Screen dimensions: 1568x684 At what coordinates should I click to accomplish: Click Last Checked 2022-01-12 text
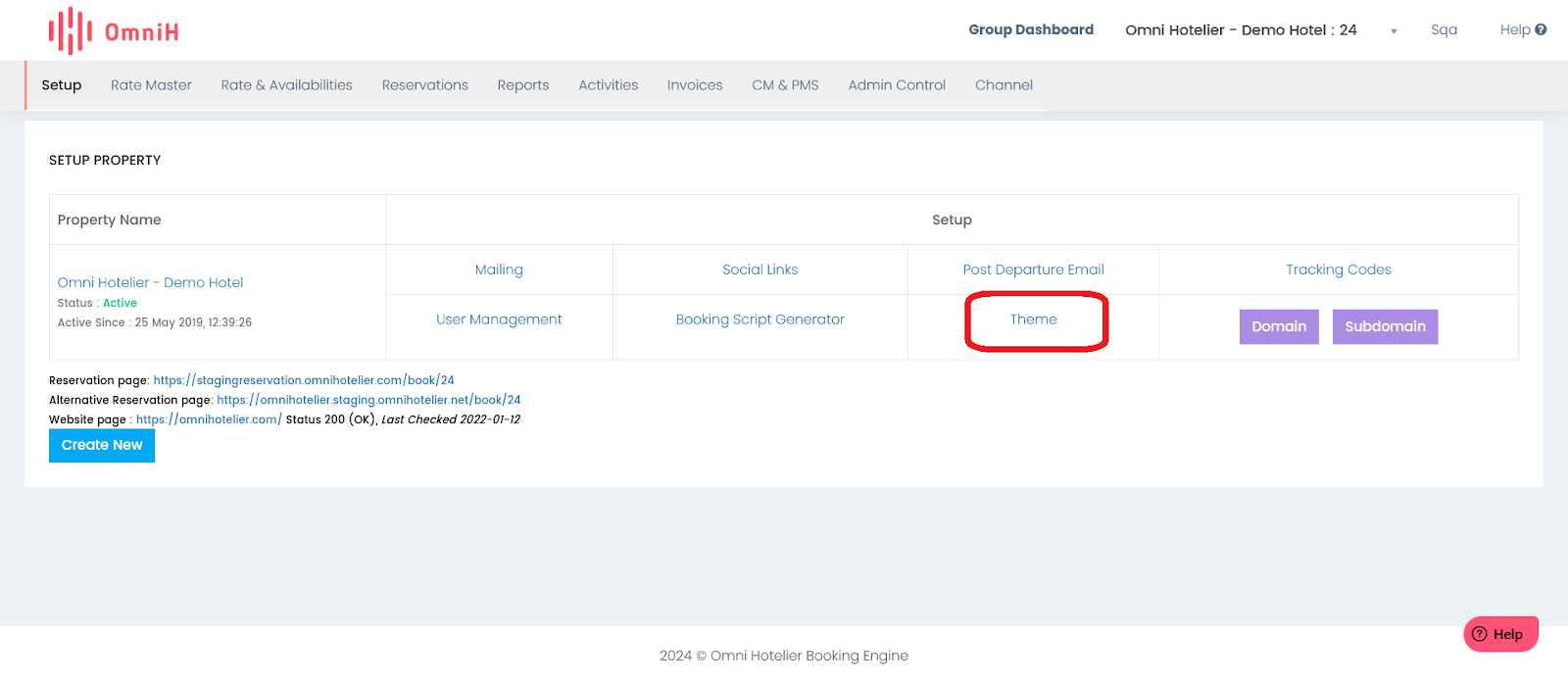[x=451, y=419]
